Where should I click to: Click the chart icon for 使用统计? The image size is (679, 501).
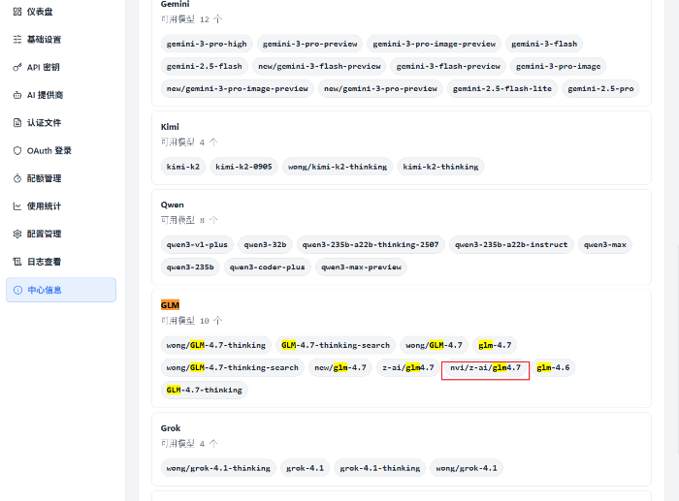point(17,206)
